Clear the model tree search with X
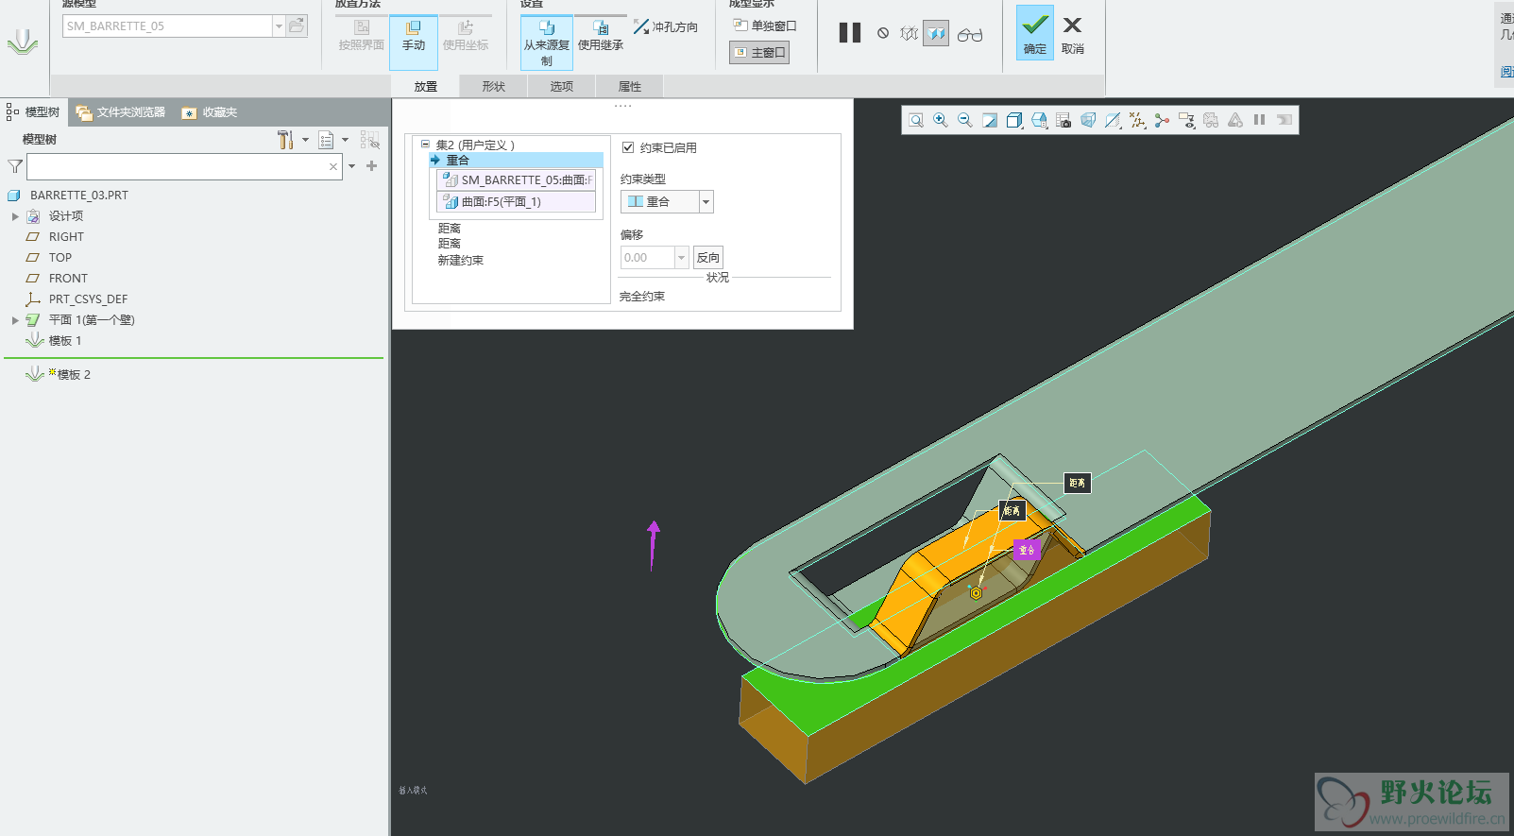The width and height of the screenshot is (1514, 836). pyautogui.click(x=332, y=166)
